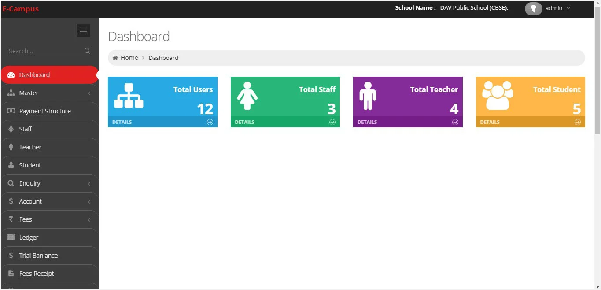
Task: Click the 'School Name :' label
Action: point(416,8)
